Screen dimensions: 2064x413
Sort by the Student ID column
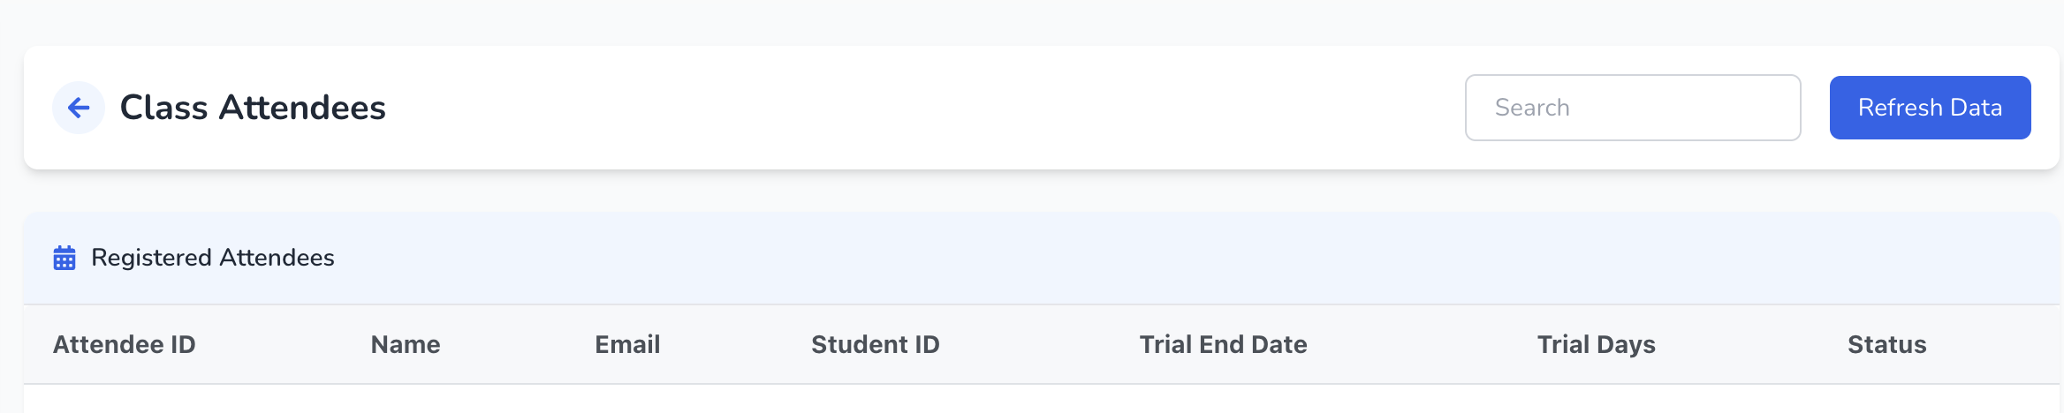[875, 344]
